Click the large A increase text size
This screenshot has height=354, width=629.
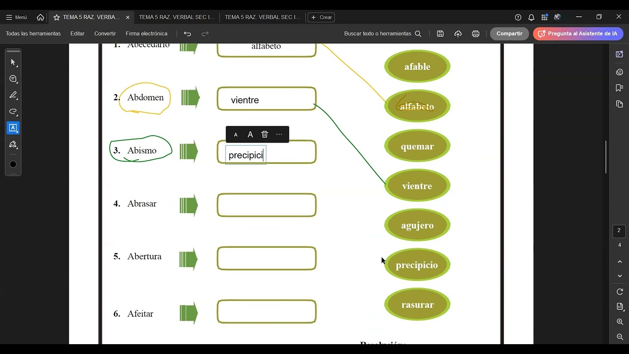pyautogui.click(x=250, y=135)
